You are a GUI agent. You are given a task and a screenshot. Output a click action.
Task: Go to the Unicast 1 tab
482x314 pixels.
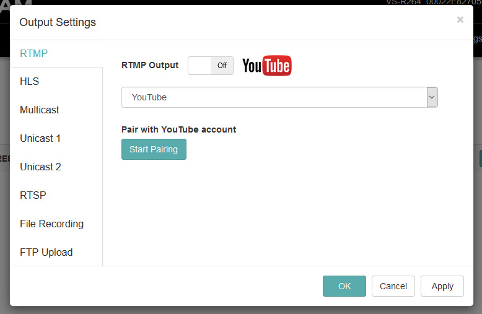tap(40, 139)
